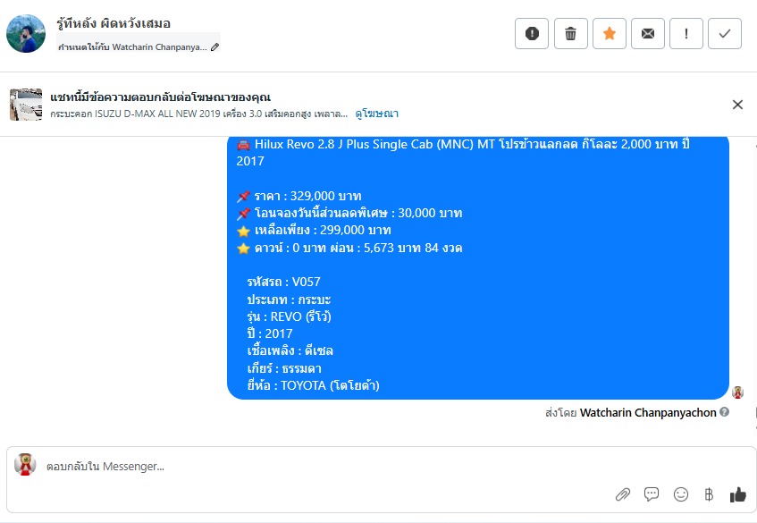
Task: Open customer profile picture in header
Action: pyautogui.click(x=26, y=33)
